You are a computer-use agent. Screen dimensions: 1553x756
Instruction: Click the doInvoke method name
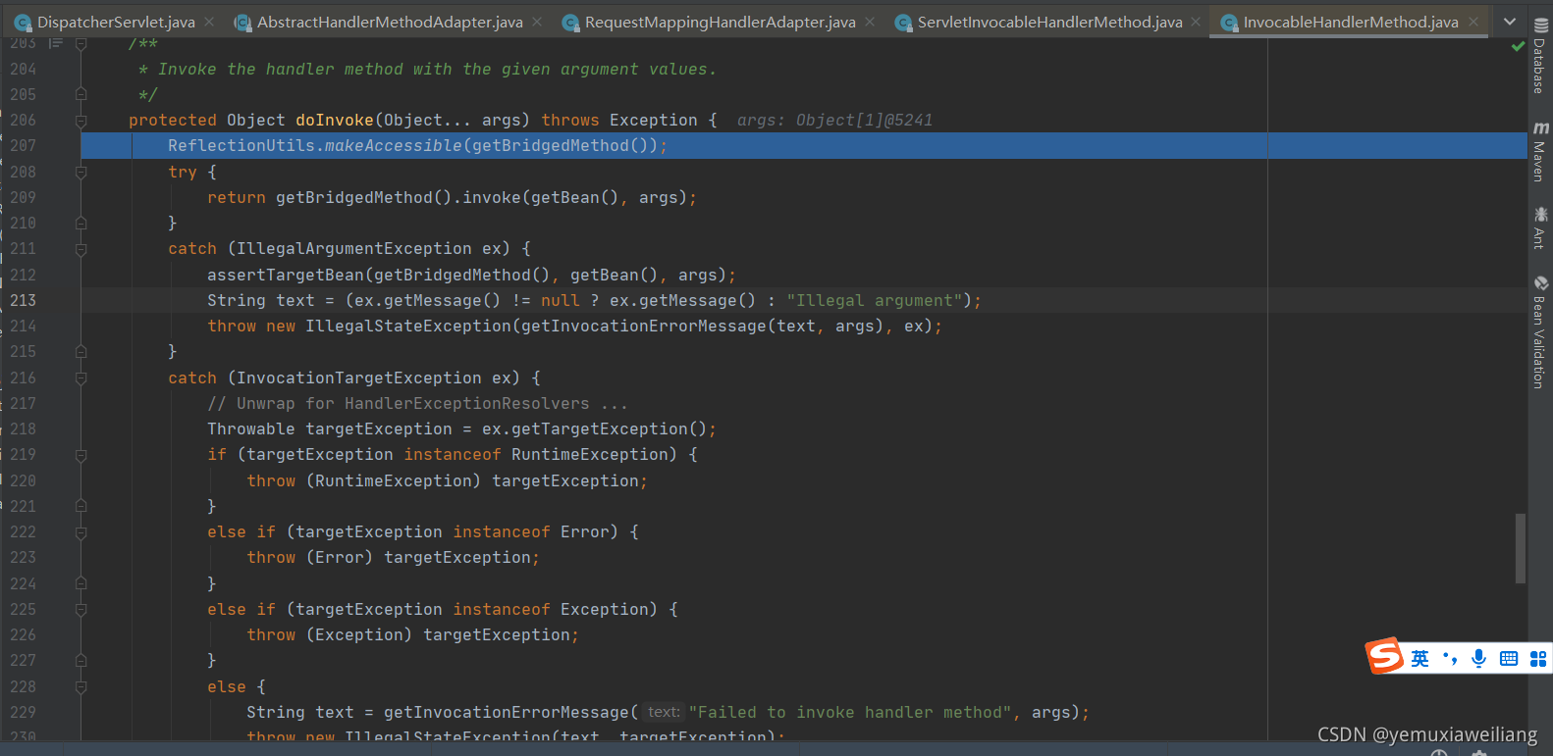(x=335, y=120)
